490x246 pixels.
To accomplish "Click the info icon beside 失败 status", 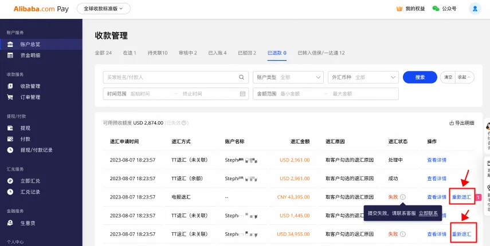I will click(x=403, y=197).
